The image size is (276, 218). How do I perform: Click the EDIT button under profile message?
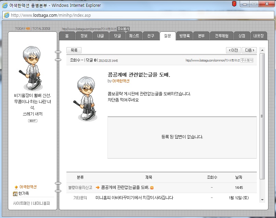pos(33,121)
